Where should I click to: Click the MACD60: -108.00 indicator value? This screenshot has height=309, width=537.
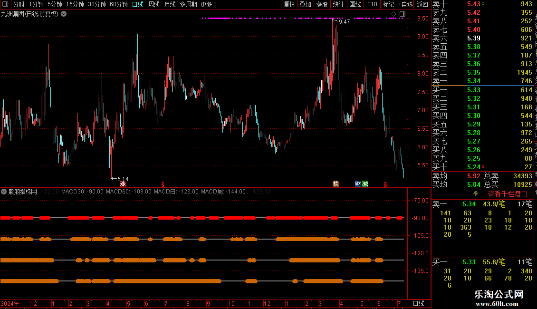[129, 192]
